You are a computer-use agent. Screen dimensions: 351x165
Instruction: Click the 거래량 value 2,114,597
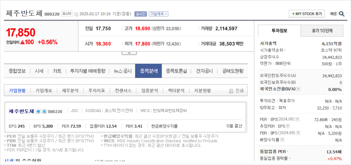coord(226,29)
